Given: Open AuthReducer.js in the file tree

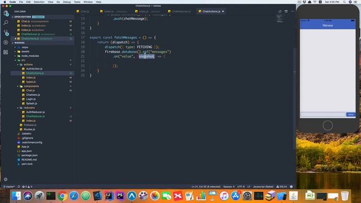Looking at the screenshot, I should point(35,112).
